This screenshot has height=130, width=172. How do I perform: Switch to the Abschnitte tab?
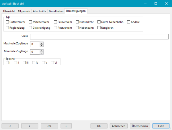[x=40, y=11]
